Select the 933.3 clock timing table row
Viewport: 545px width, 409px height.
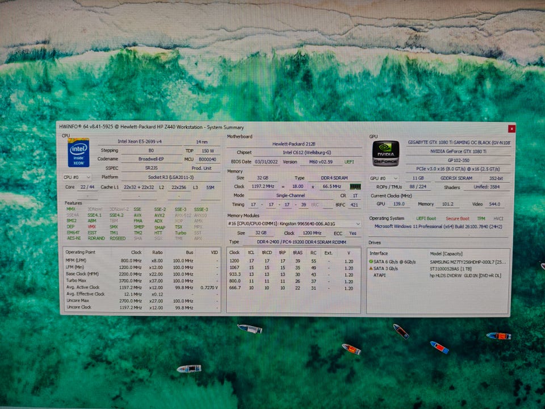294,275
